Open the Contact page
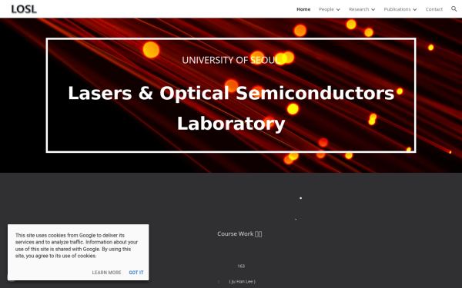Image resolution: width=462 pixels, height=288 pixels. pos(434,9)
